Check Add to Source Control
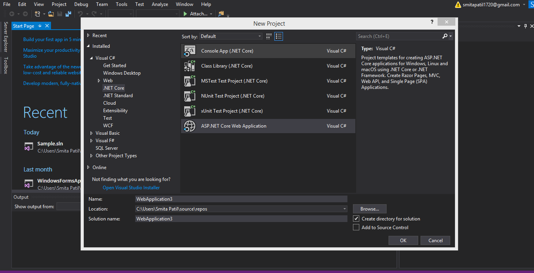The image size is (534, 273). 356,227
